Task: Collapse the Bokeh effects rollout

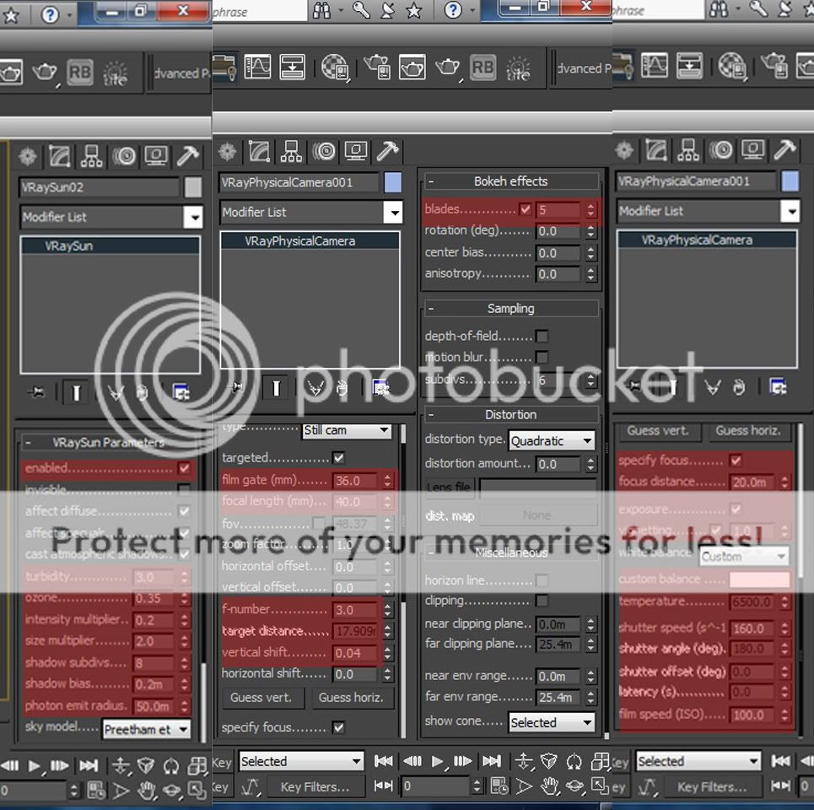Action: tap(511, 181)
